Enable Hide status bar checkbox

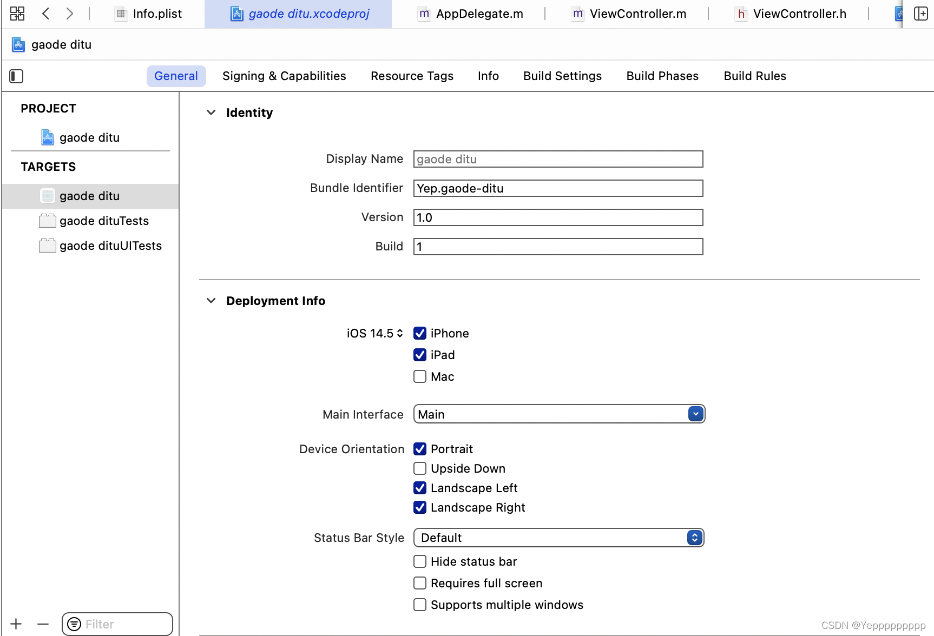point(420,561)
